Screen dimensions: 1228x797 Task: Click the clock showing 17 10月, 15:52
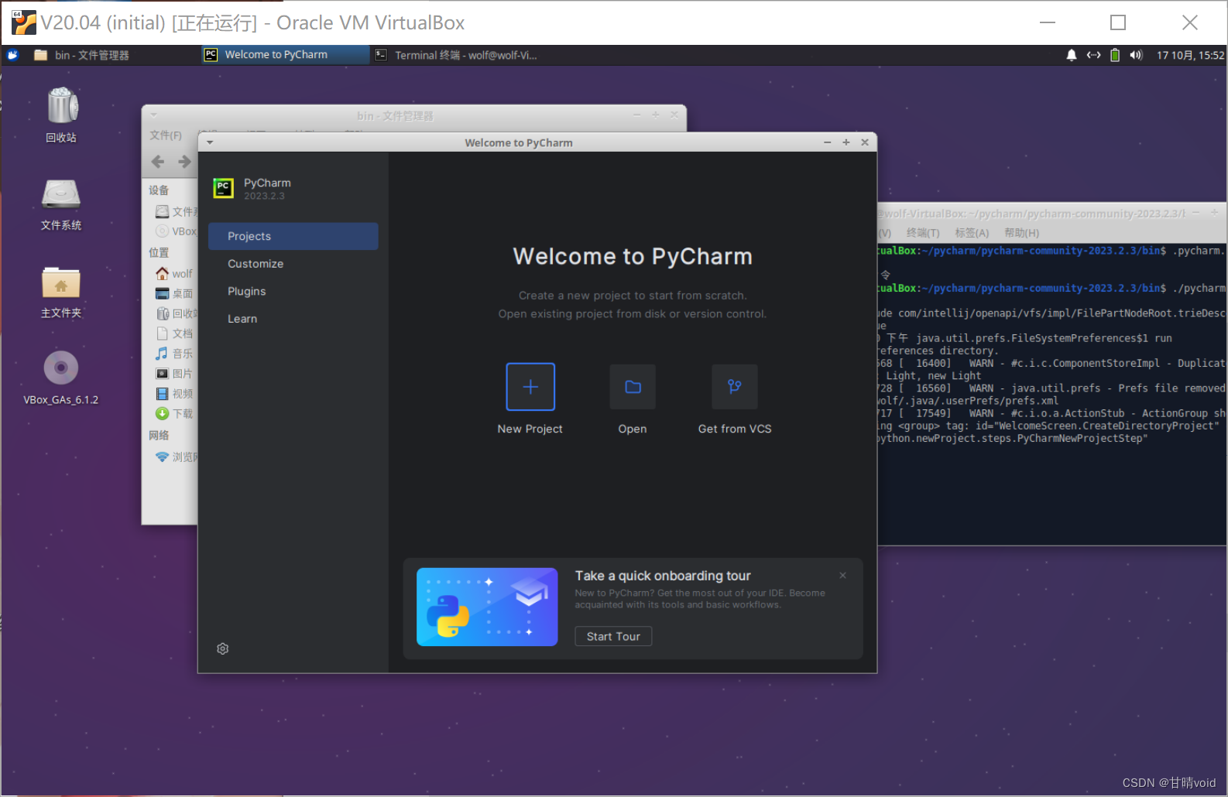pyautogui.click(x=1190, y=55)
